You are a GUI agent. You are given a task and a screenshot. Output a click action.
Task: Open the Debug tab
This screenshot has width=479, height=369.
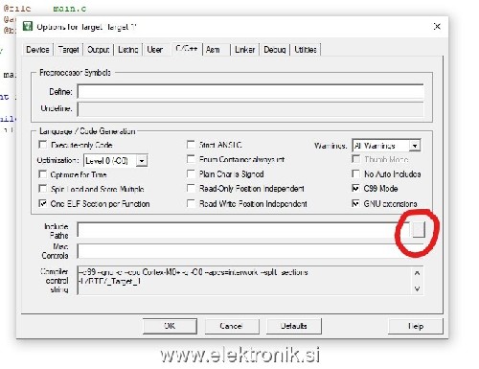click(x=275, y=50)
